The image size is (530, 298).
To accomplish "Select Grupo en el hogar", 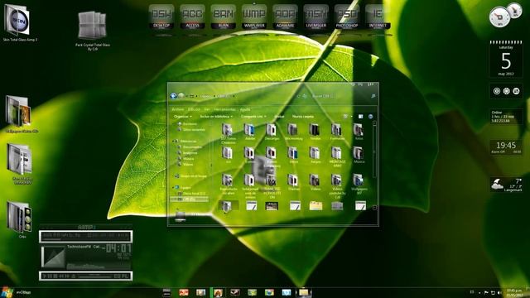I will [190, 176].
